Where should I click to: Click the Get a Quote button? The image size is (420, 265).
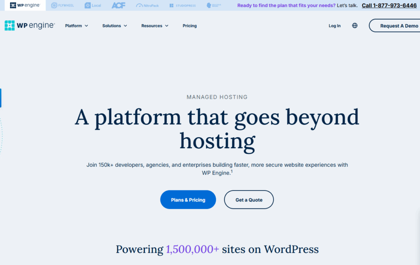point(249,200)
